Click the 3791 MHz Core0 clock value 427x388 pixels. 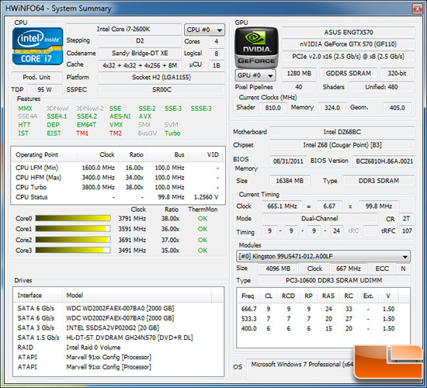(x=132, y=218)
